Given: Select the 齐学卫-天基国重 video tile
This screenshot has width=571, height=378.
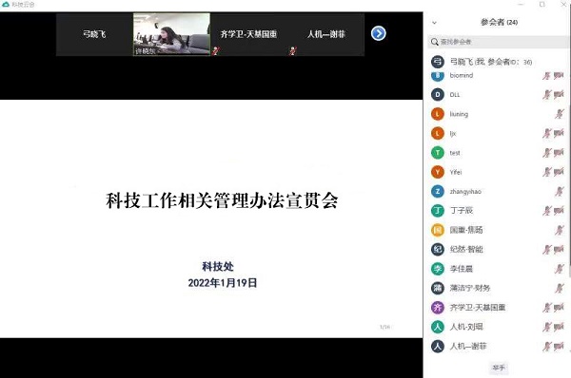Looking at the screenshot, I should pyautogui.click(x=248, y=34).
